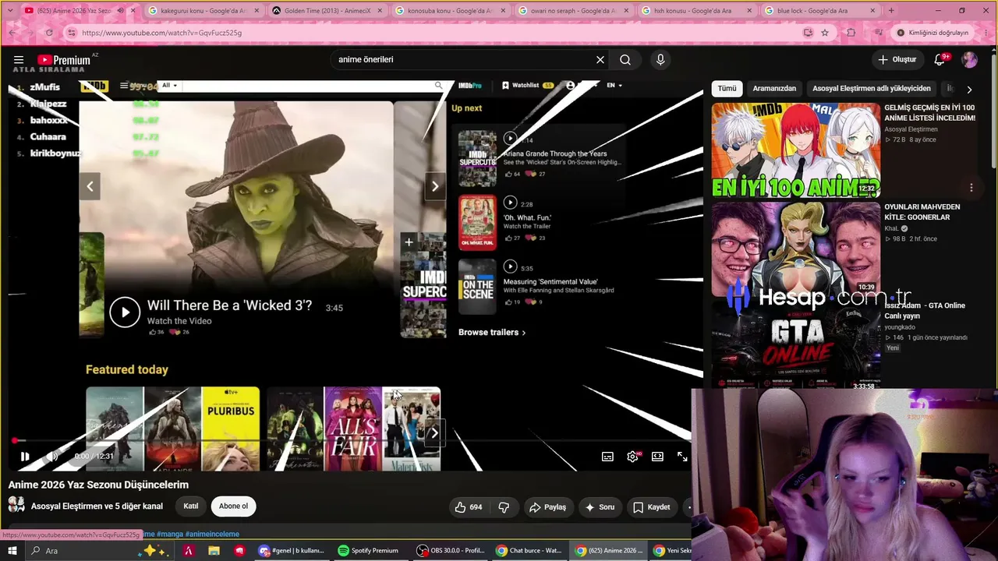The image size is (998, 561).
Task: Clear the search text with the X icon
Action: (x=600, y=60)
